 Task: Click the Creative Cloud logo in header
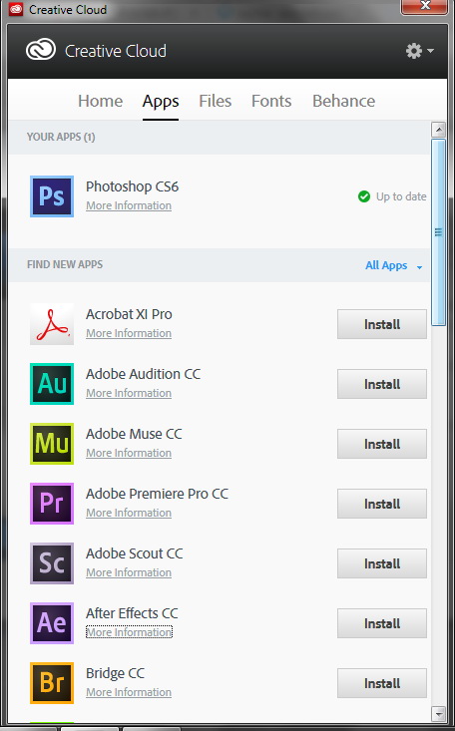[x=41, y=50]
